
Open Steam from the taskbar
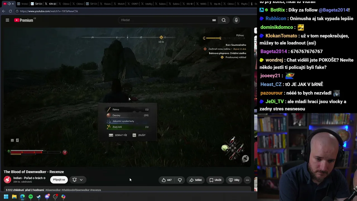click(x=39, y=197)
